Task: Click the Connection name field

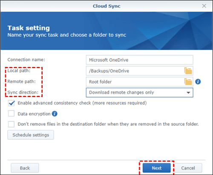Action: click(139, 60)
